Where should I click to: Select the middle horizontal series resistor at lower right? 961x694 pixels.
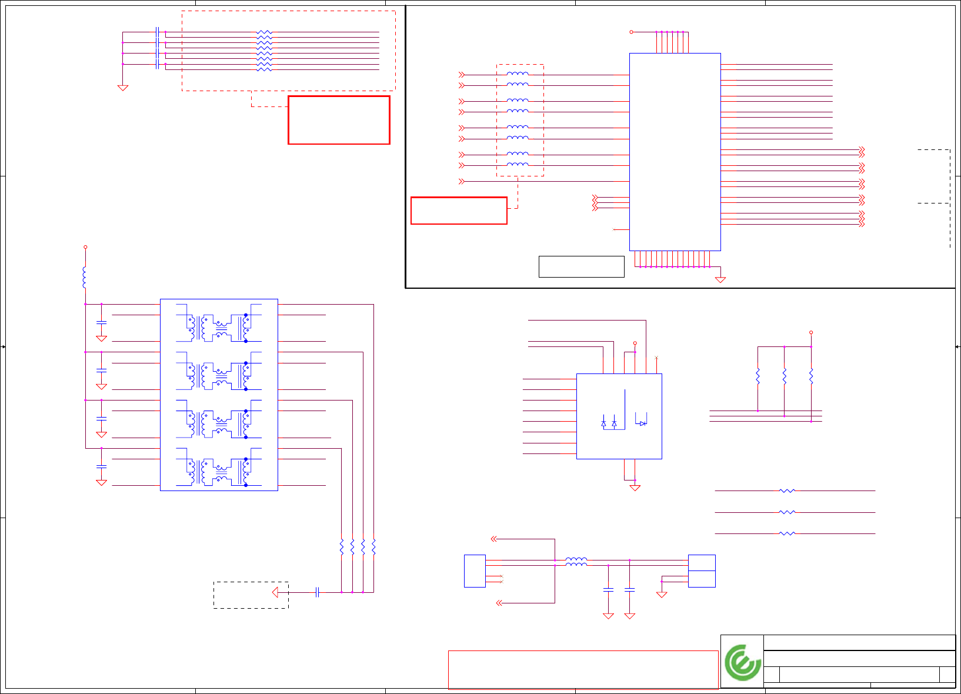click(787, 512)
